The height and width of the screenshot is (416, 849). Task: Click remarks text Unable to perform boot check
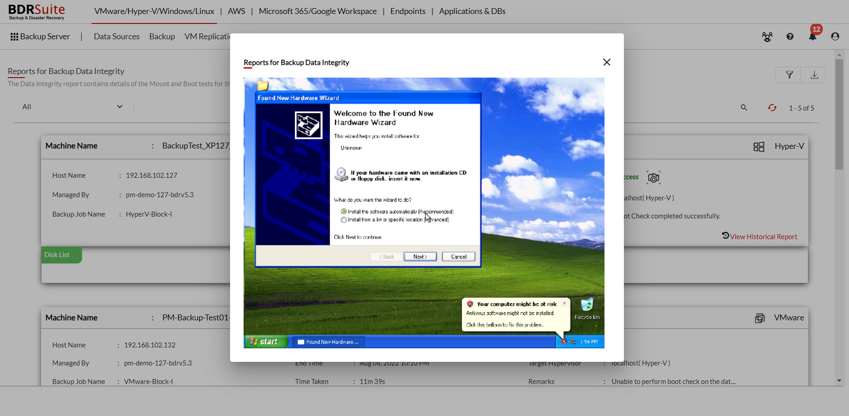coord(674,382)
